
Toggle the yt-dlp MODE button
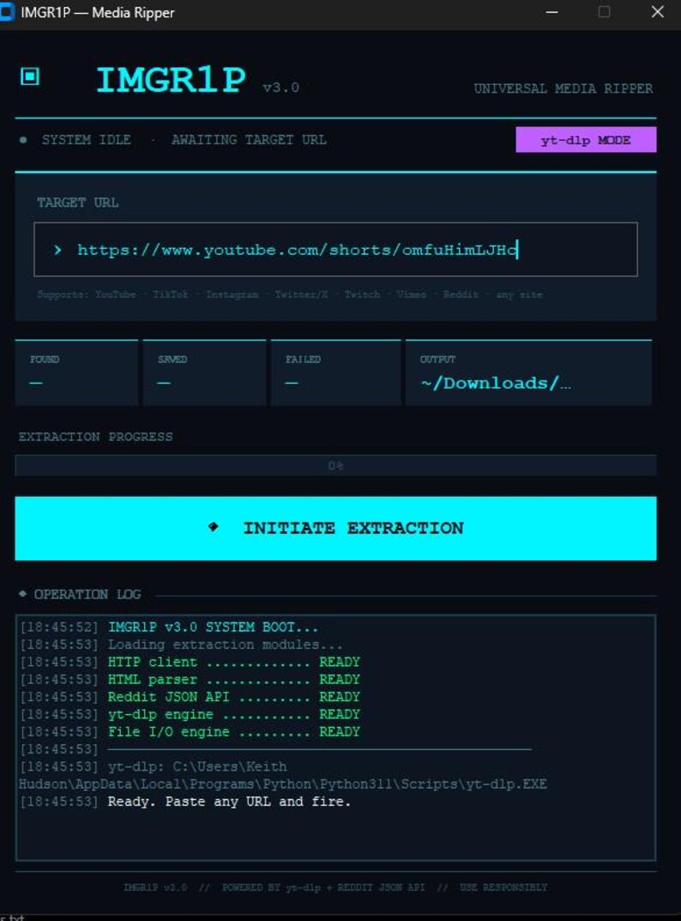coord(586,140)
